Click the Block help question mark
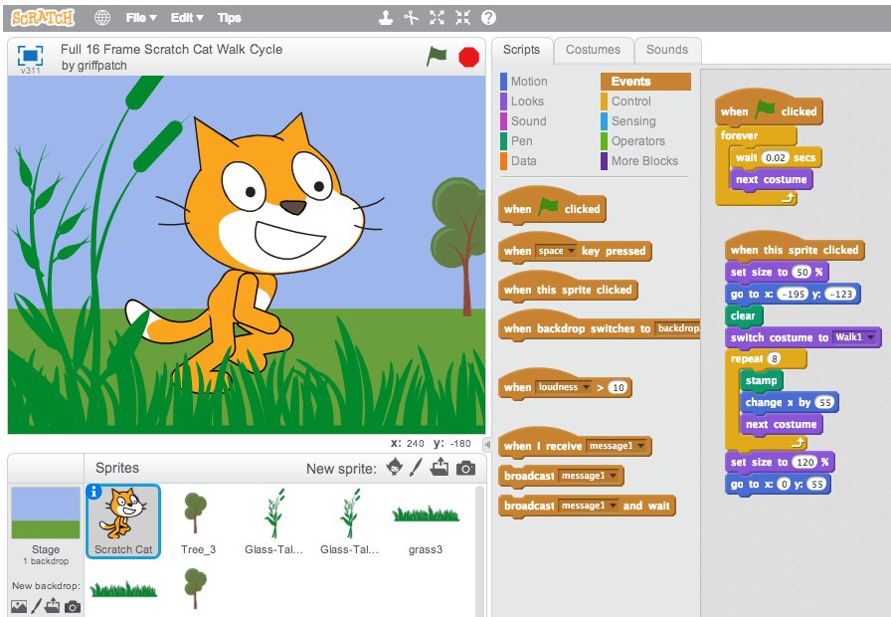 pyautogui.click(x=488, y=18)
